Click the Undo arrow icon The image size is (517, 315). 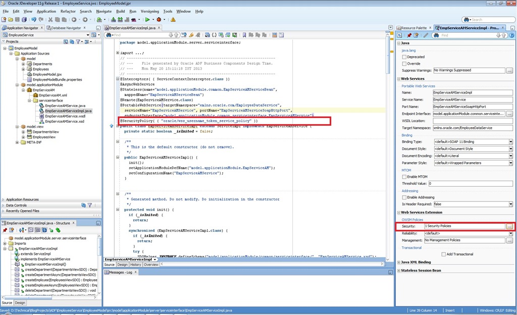34,20
